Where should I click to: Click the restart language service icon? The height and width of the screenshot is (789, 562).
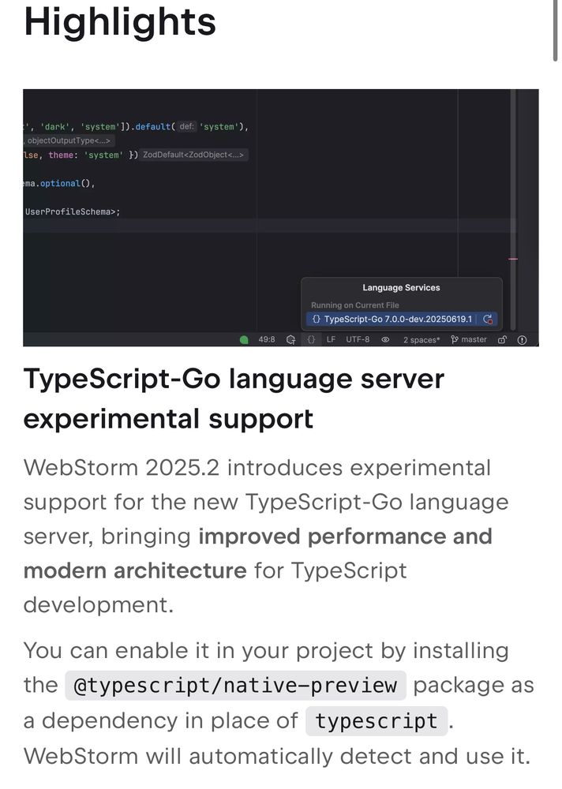488,319
